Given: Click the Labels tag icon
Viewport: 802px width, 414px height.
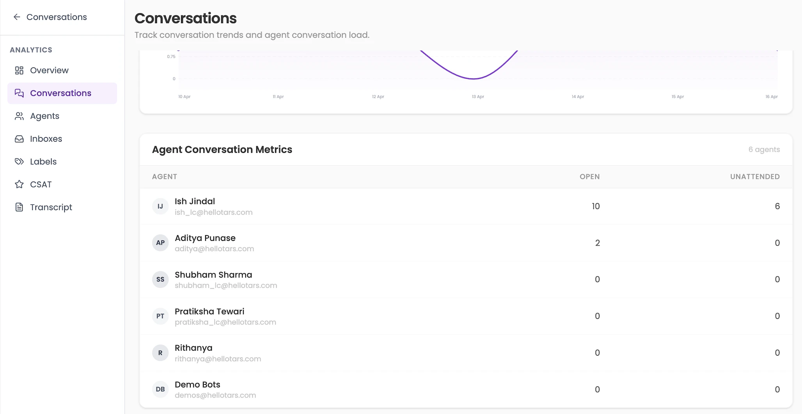Looking at the screenshot, I should (x=19, y=161).
